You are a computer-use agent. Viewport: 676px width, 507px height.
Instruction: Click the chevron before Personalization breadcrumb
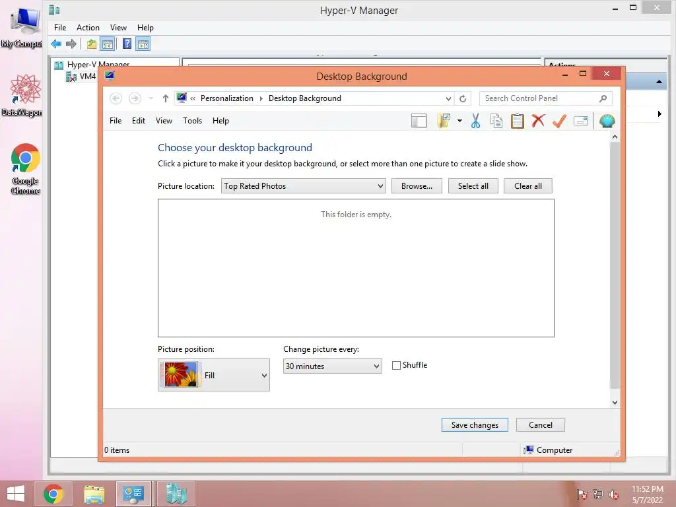(193, 99)
